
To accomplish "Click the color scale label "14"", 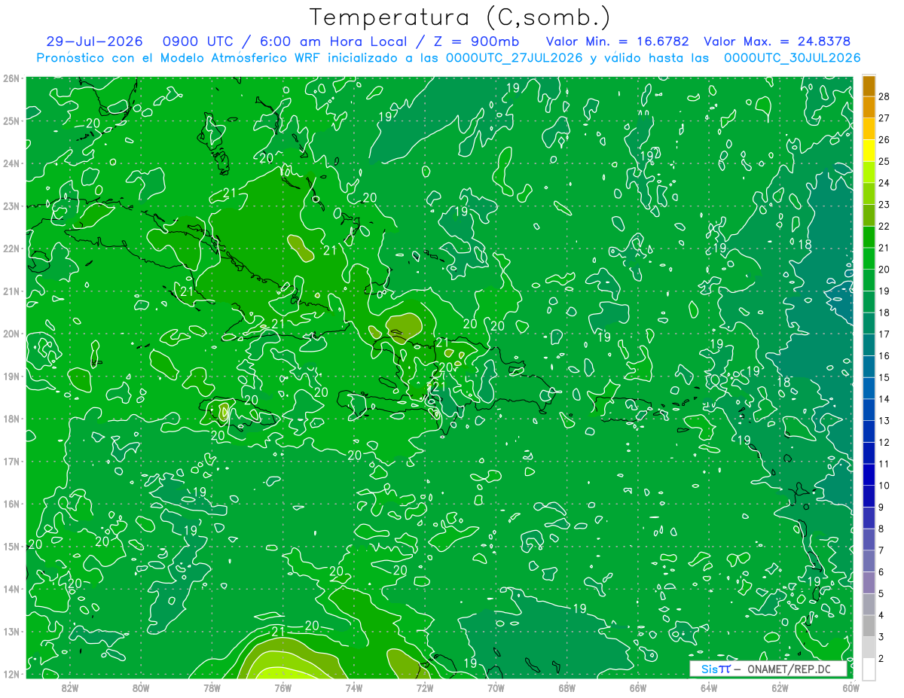I will pyautogui.click(x=884, y=399).
